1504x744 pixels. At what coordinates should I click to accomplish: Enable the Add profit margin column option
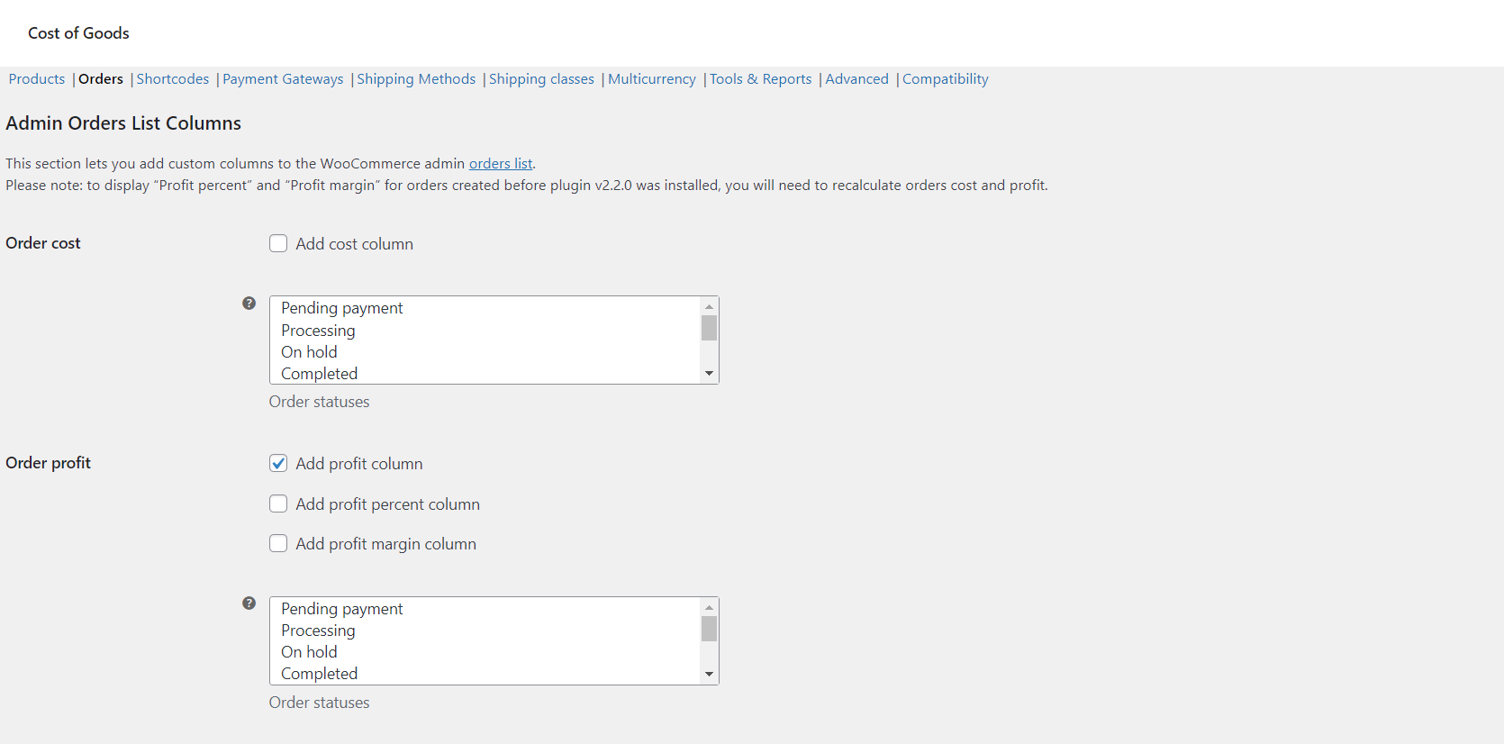tap(278, 543)
